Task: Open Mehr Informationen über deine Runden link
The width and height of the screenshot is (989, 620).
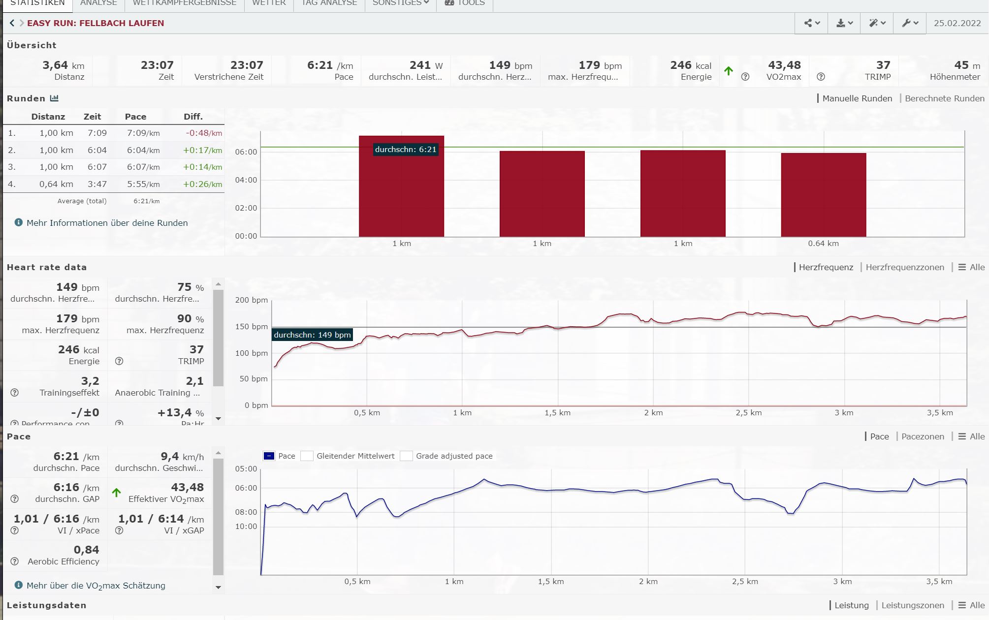Action: click(x=107, y=223)
